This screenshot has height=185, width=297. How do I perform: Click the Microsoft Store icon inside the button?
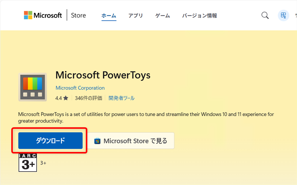(98, 140)
